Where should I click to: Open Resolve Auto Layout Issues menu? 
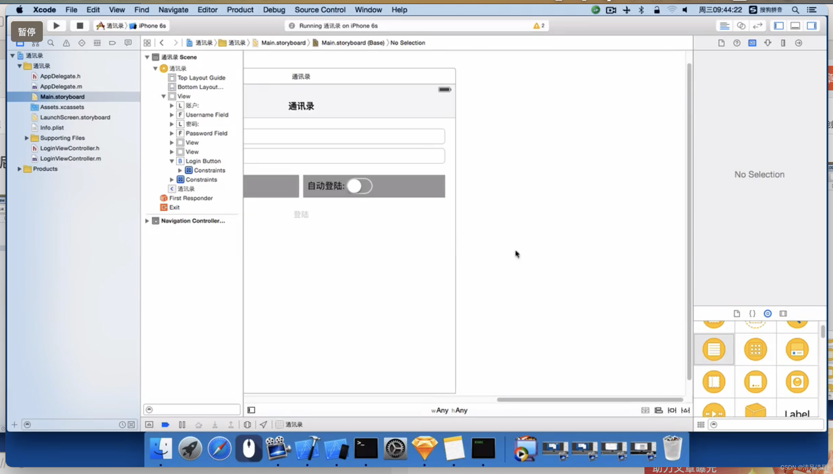[685, 410]
